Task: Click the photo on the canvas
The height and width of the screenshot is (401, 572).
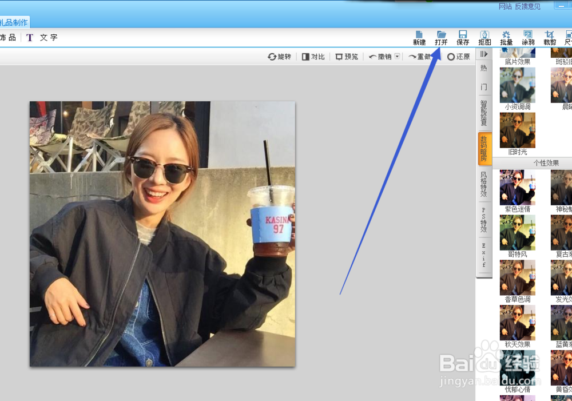Action: [162, 234]
